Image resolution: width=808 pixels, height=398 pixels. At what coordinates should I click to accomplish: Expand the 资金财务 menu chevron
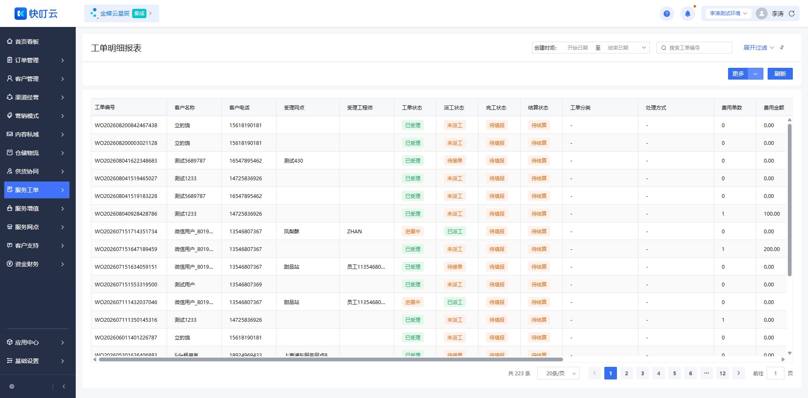[x=62, y=264]
